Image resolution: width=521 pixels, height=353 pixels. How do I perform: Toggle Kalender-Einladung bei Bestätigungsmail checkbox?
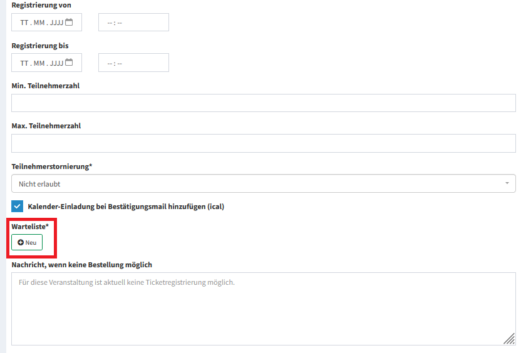pyautogui.click(x=18, y=207)
